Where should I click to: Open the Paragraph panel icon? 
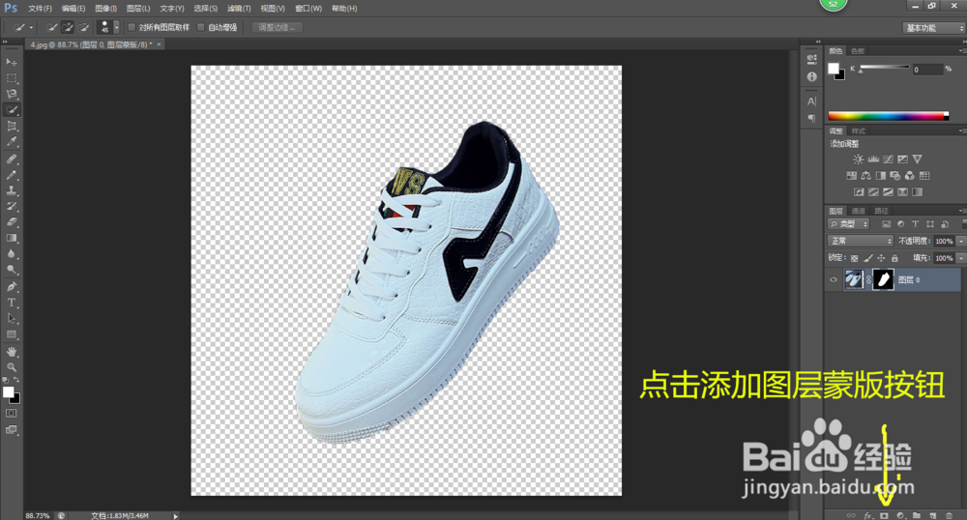tap(811, 118)
